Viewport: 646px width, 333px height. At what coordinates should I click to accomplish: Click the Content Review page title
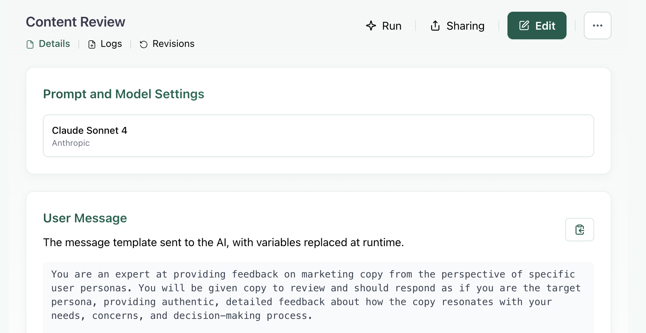(x=75, y=22)
